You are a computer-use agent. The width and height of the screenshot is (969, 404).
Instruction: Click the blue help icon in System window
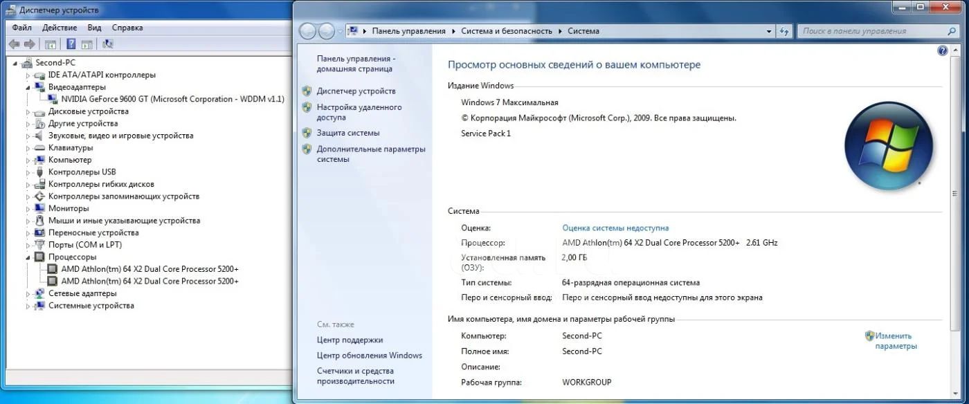coord(942,50)
